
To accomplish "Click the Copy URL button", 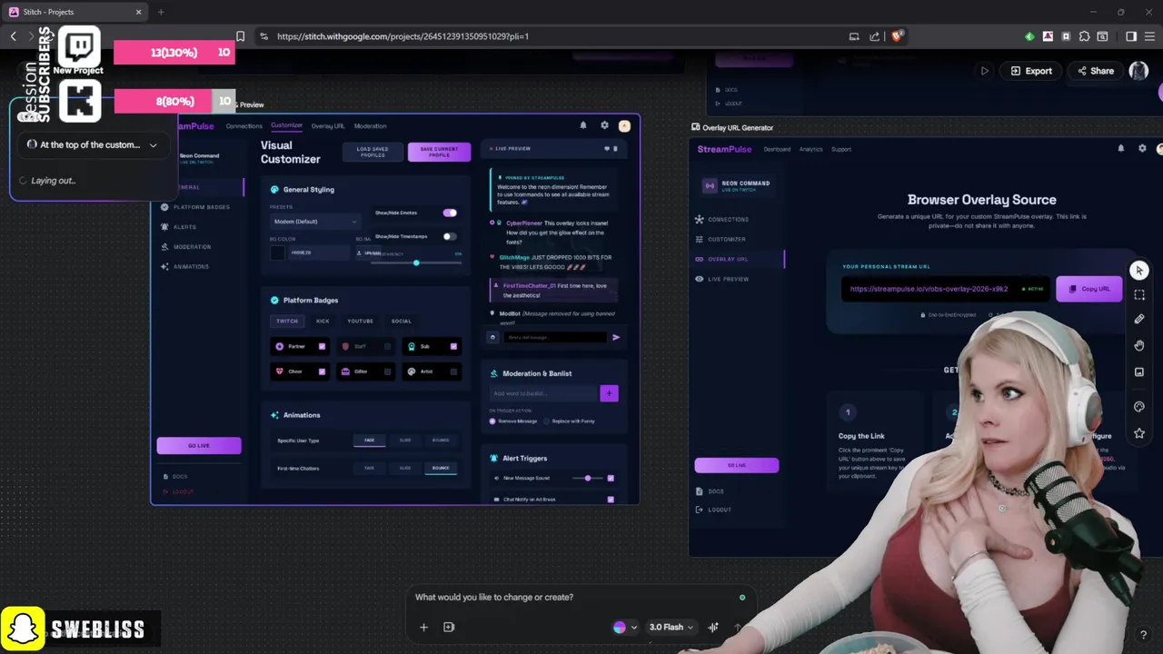I will pyautogui.click(x=1088, y=289).
